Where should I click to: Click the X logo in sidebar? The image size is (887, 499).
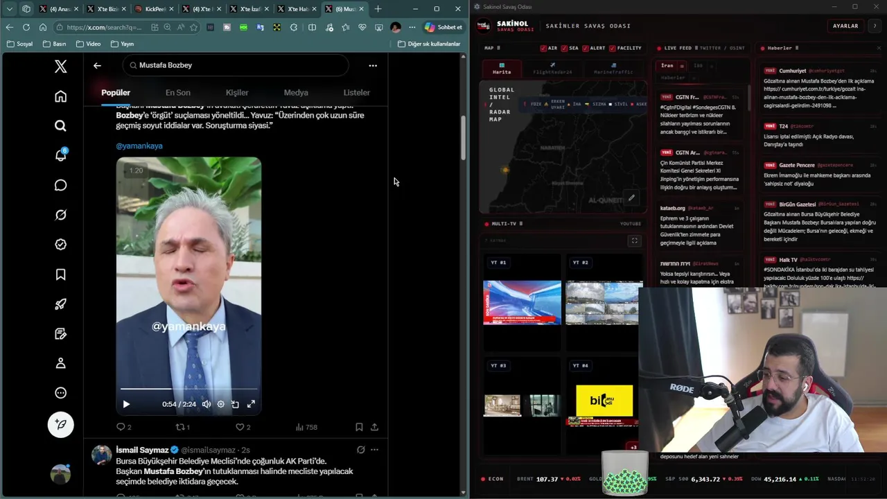[61, 67]
